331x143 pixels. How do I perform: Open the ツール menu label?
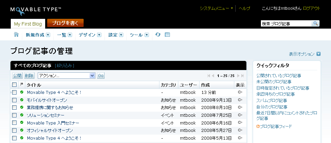pyautogui.click(x=137, y=35)
